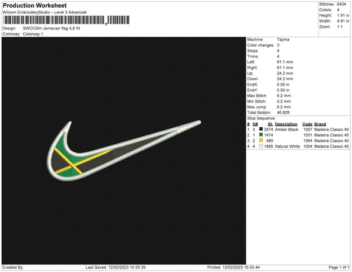Click the 'Created By:' label
Screen dimensions: 352x272
tap(13, 267)
